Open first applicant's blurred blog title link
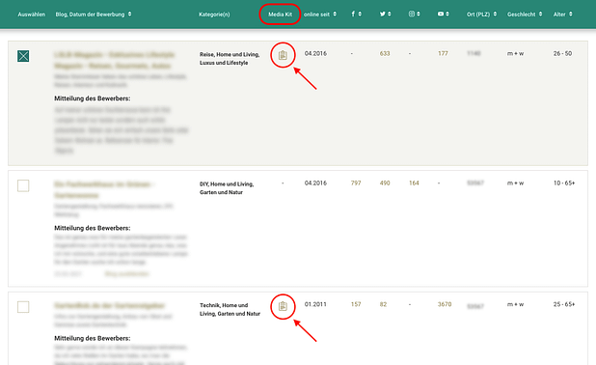The height and width of the screenshot is (365, 596). coord(114,60)
